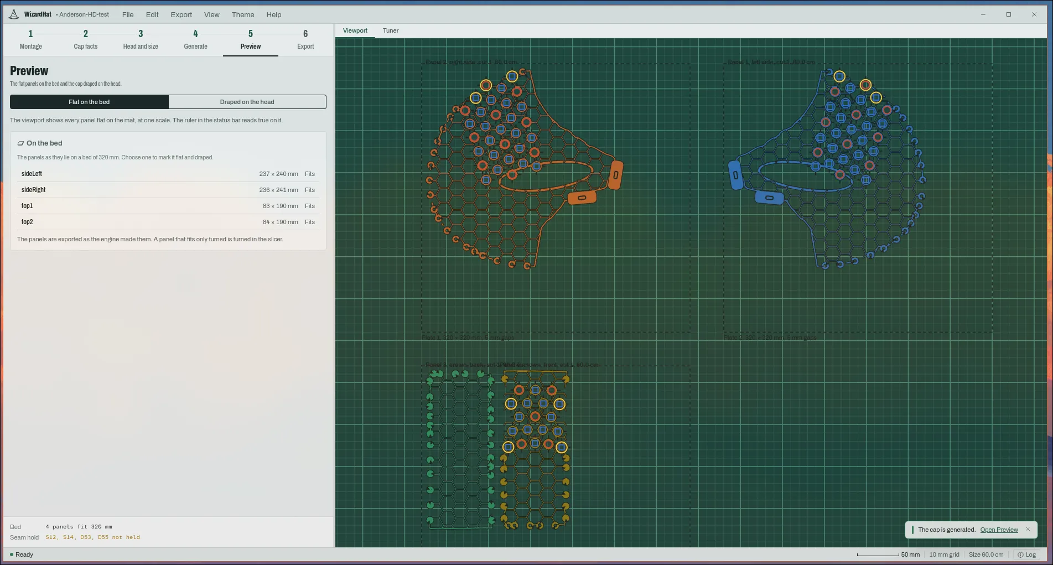This screenshot has width=1053, height=565.
Task: Click the '4 panels fit 320 mm' text
Action: tap(79, 527)
